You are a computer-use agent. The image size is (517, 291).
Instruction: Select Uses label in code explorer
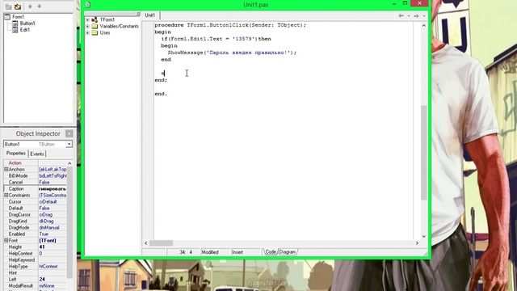coord(105,32)
